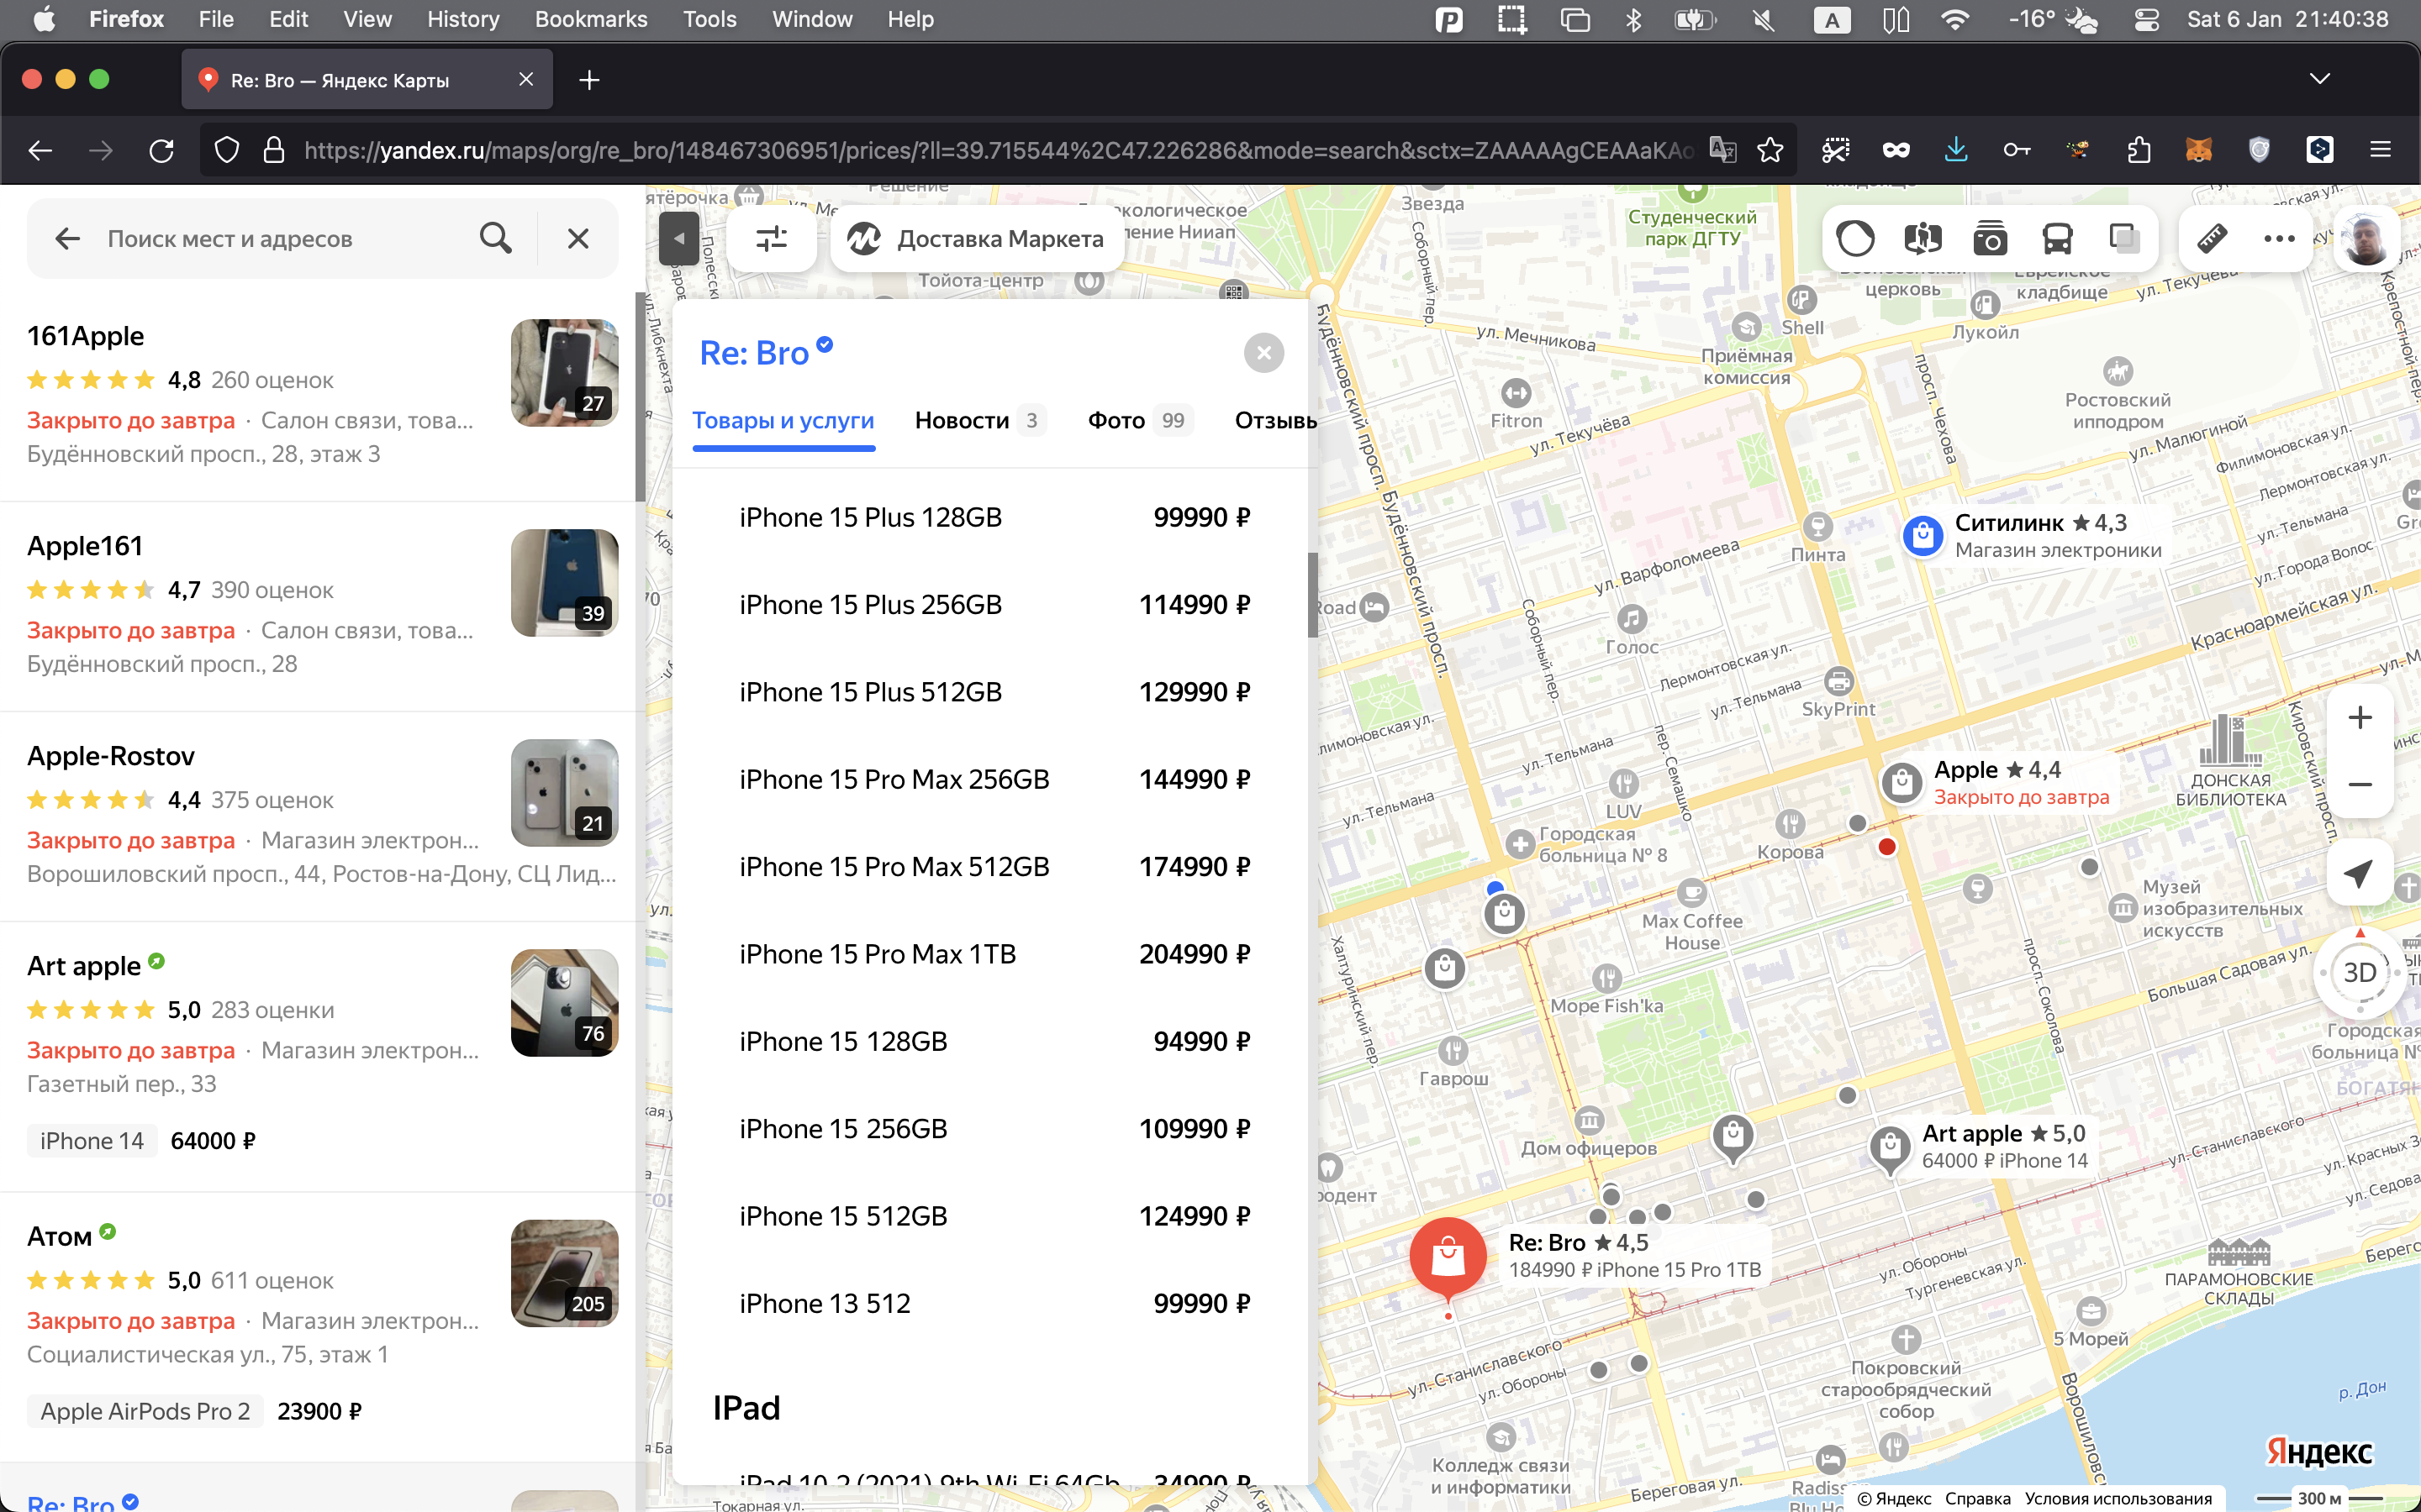Collapse the side panel with arrow button
The width and height of the screenshot is (2421, 1512).
pos(679,238)
